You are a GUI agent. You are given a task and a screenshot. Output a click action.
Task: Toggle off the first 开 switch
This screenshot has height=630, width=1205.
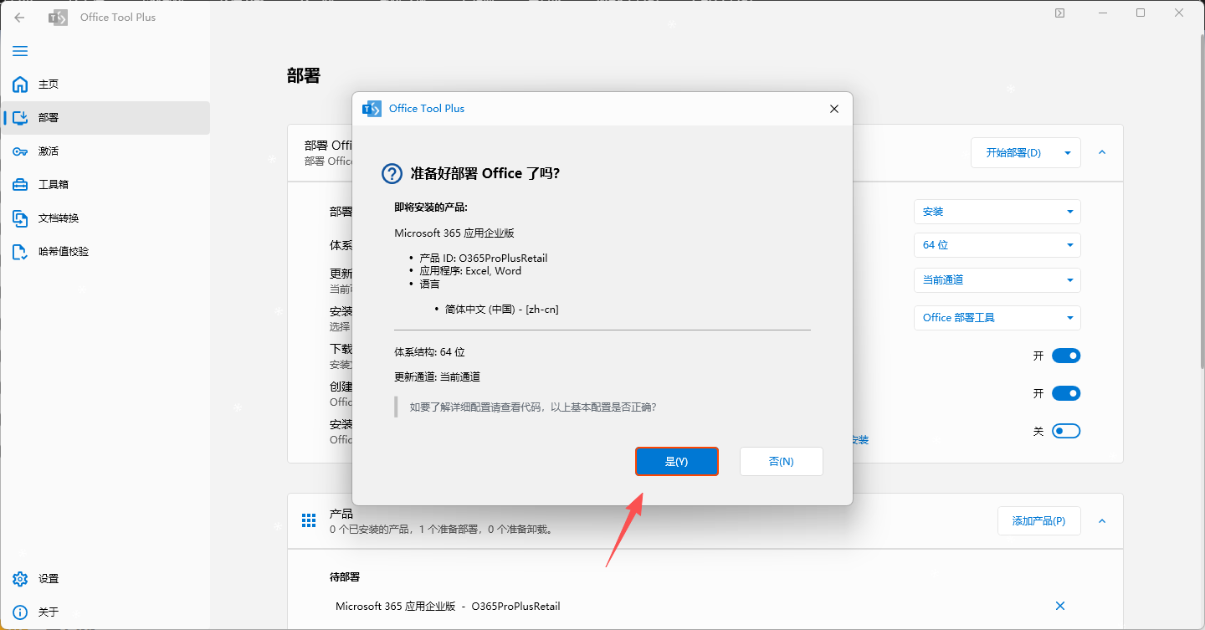(x=1066, y=355)
